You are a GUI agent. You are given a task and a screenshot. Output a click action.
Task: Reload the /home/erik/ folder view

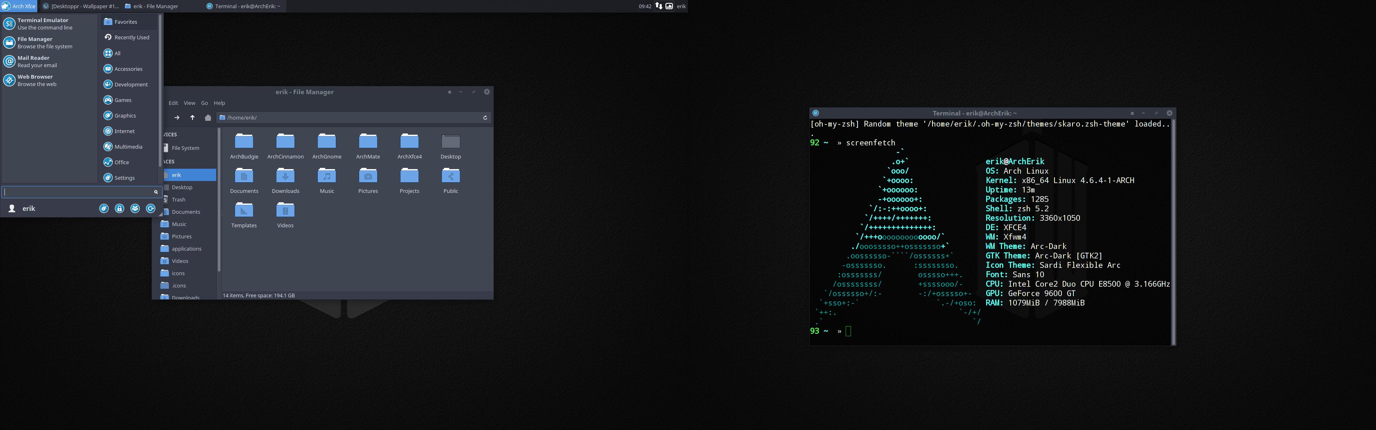[485, 118]
